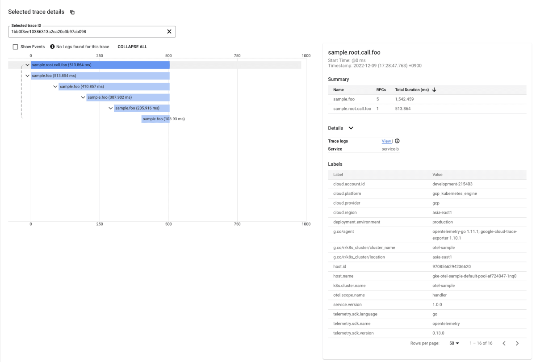Image resolution: width=536 pixels, height=362 pixels.
Task: Collapse the sample.root.call.foo span
Action: pyautogui.click(x=27, y=65)
